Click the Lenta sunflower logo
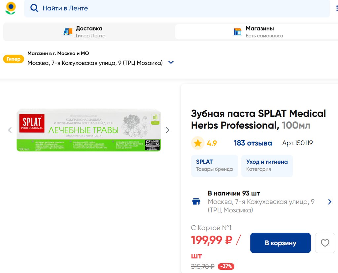 [11, 8]
